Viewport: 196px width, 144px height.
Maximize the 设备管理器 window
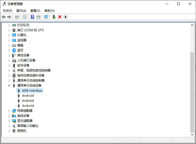click(x=178, y=4)
